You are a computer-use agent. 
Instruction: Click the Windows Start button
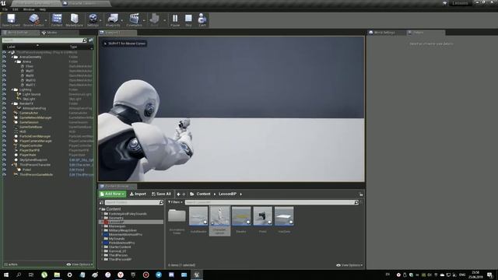pyautogui.click(x=6, y=275)
